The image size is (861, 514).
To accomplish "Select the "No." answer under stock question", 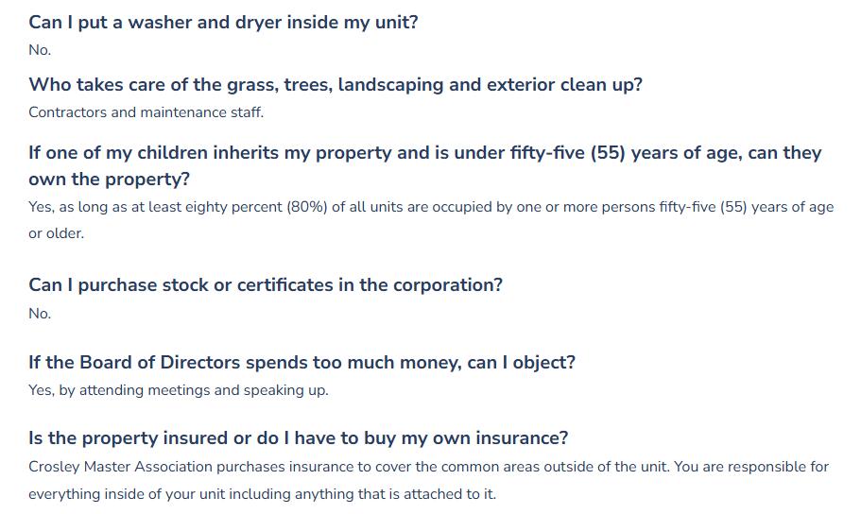I will click(x=40, y=313).
